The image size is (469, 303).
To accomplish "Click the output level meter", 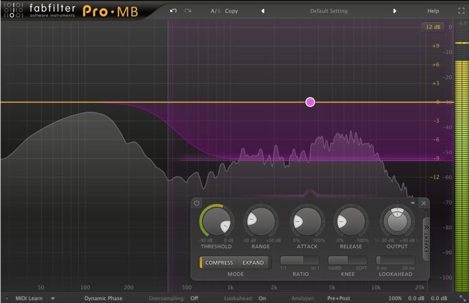I will pos(461,157).
